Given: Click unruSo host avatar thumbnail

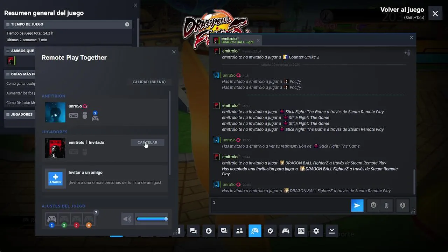Looking at the screenshot, I should pos(55,112).
